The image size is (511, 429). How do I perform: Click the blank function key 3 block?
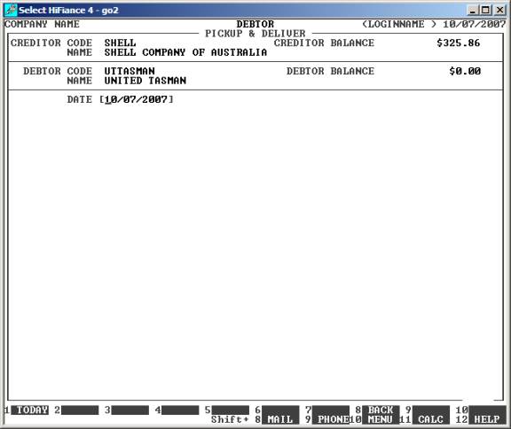130,409
